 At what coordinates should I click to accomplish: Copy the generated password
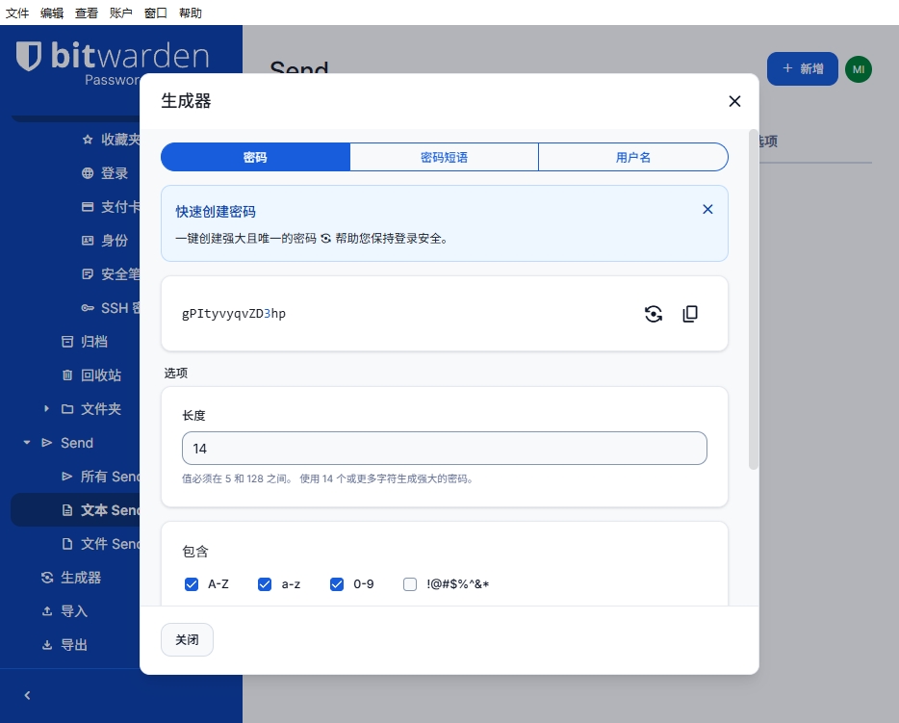[x=690, y=314]
